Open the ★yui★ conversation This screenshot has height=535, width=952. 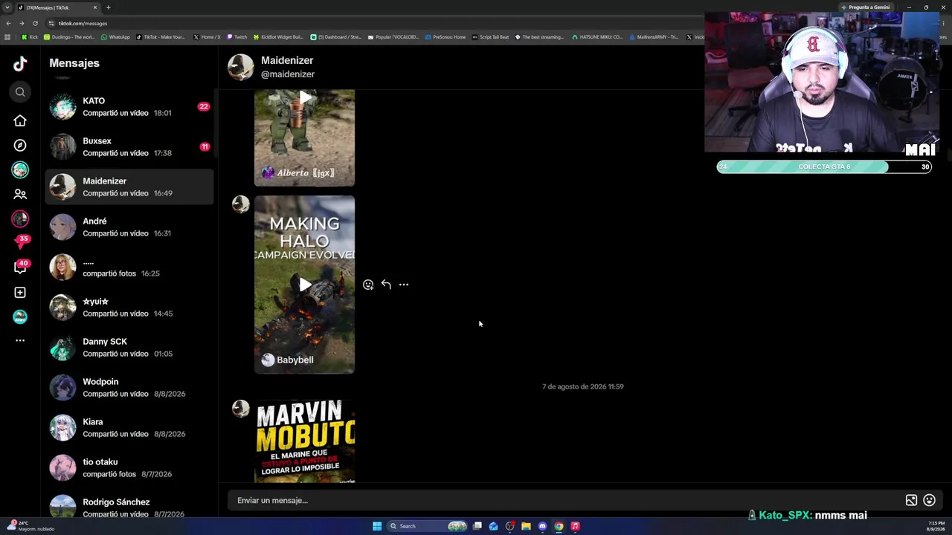pyautogui.click(x=129, y=307)
